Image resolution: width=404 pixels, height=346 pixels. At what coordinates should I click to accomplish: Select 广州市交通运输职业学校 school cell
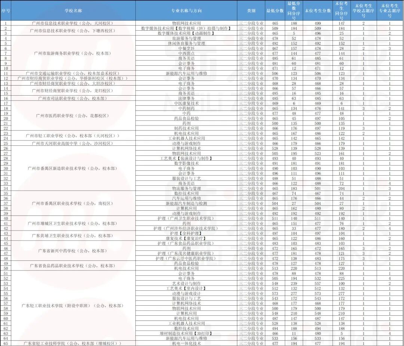(x=73, y=73)
